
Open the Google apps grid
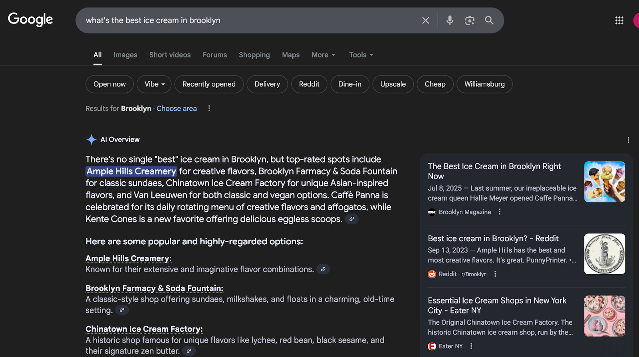619,20
